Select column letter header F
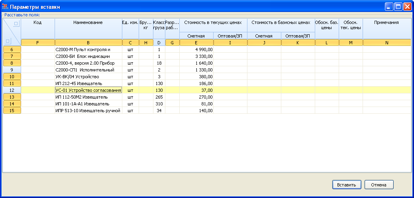 coord(38,43)
